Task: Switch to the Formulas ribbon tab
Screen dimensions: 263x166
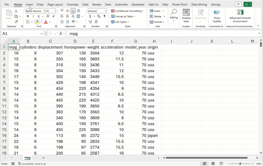Action: (73, 4)
